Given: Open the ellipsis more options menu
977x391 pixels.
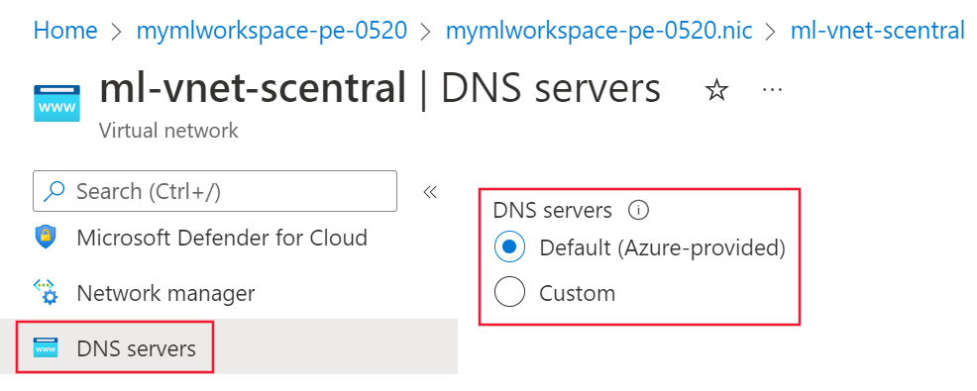Looking at the screenshot, I should coord(772,90).
